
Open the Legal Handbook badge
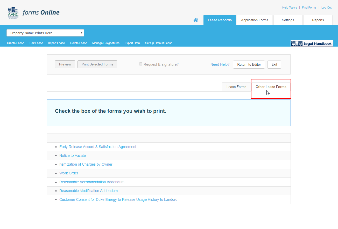pyautogui.click(x=312, y=43)
